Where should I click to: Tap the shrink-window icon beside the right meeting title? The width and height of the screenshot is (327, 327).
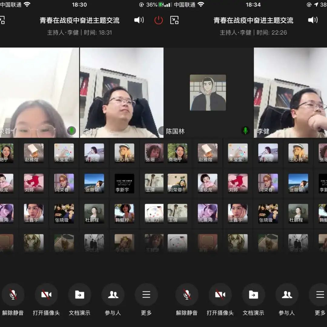(174, 20)
